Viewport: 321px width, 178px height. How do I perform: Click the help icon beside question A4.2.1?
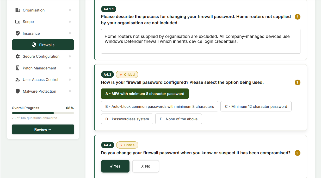coord(298,16)
